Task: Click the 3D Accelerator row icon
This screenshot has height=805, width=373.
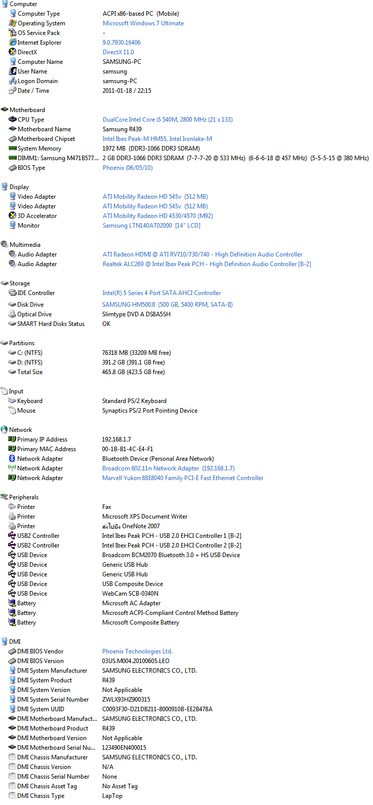Action: click(13, 216)
